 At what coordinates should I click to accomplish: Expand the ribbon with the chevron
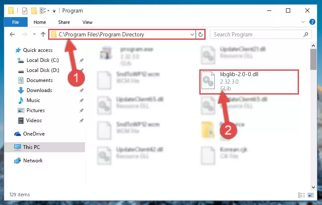click(x=303, y=22)
